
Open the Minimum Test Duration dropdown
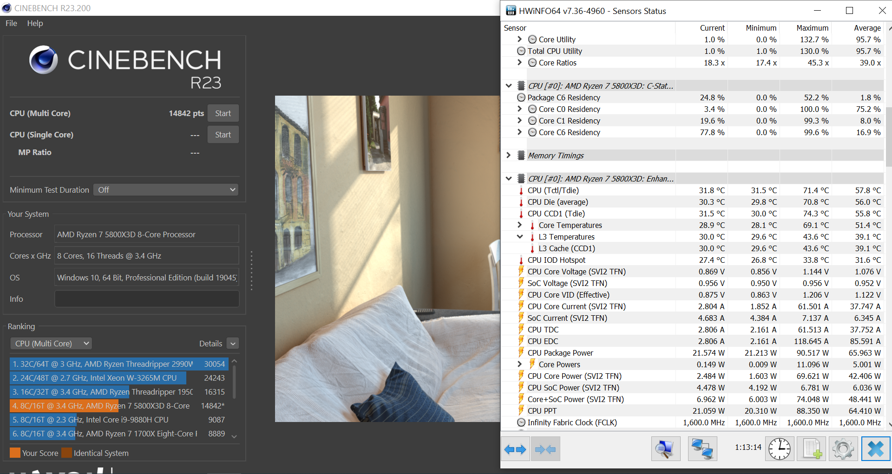[166, 190]
